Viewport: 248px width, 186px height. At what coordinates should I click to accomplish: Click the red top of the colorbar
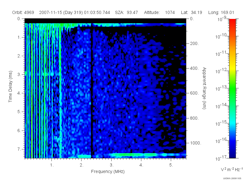[x=232, y=22]
